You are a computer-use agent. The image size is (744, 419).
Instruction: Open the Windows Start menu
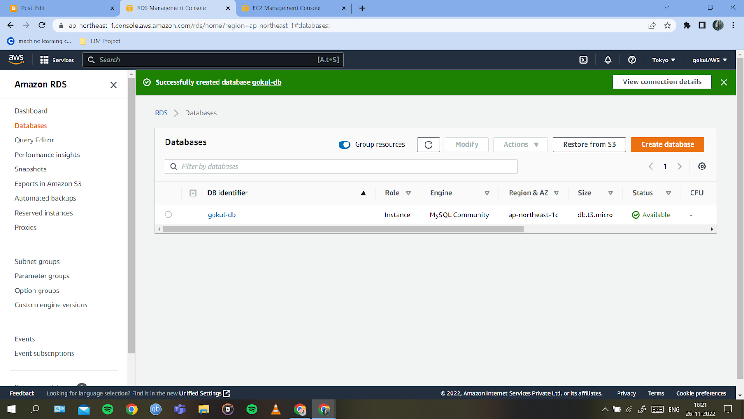tap(12, 410)
